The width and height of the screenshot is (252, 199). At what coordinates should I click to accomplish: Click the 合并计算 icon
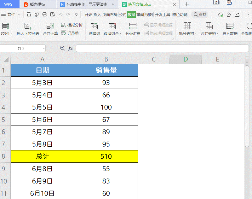point(50,26)
